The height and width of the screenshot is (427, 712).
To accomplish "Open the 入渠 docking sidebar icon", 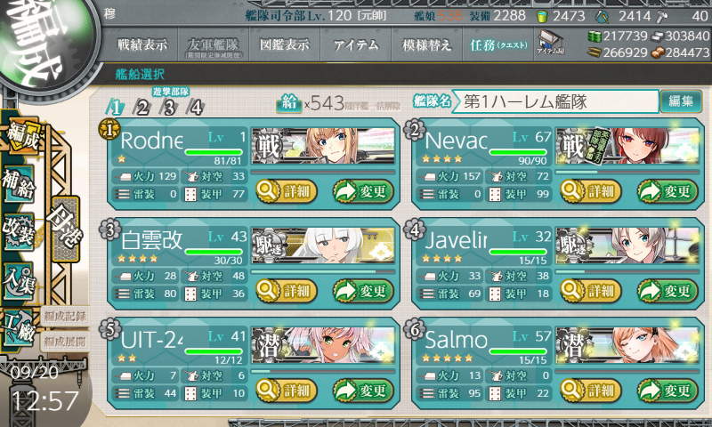I will (19, 281).
